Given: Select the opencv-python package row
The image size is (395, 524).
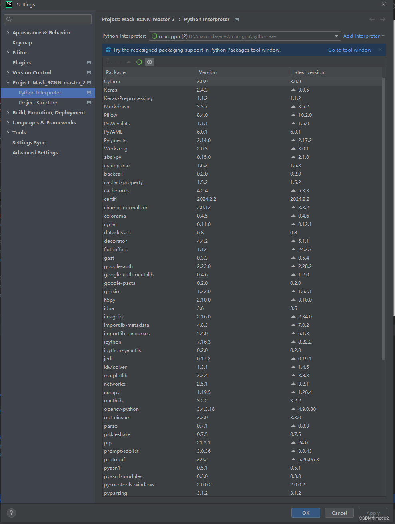Looking at the screenshot, I should [242, 409].
